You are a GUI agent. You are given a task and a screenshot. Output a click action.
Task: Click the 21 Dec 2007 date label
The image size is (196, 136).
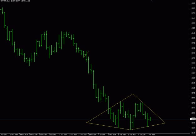(82, 135)
